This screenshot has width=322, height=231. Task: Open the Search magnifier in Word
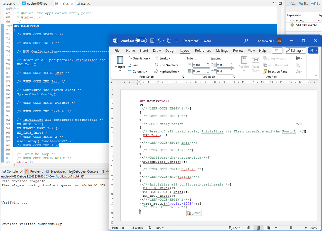click(246, 41)
